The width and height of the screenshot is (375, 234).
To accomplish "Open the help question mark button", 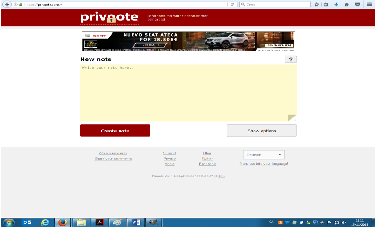I will [291, 59].
